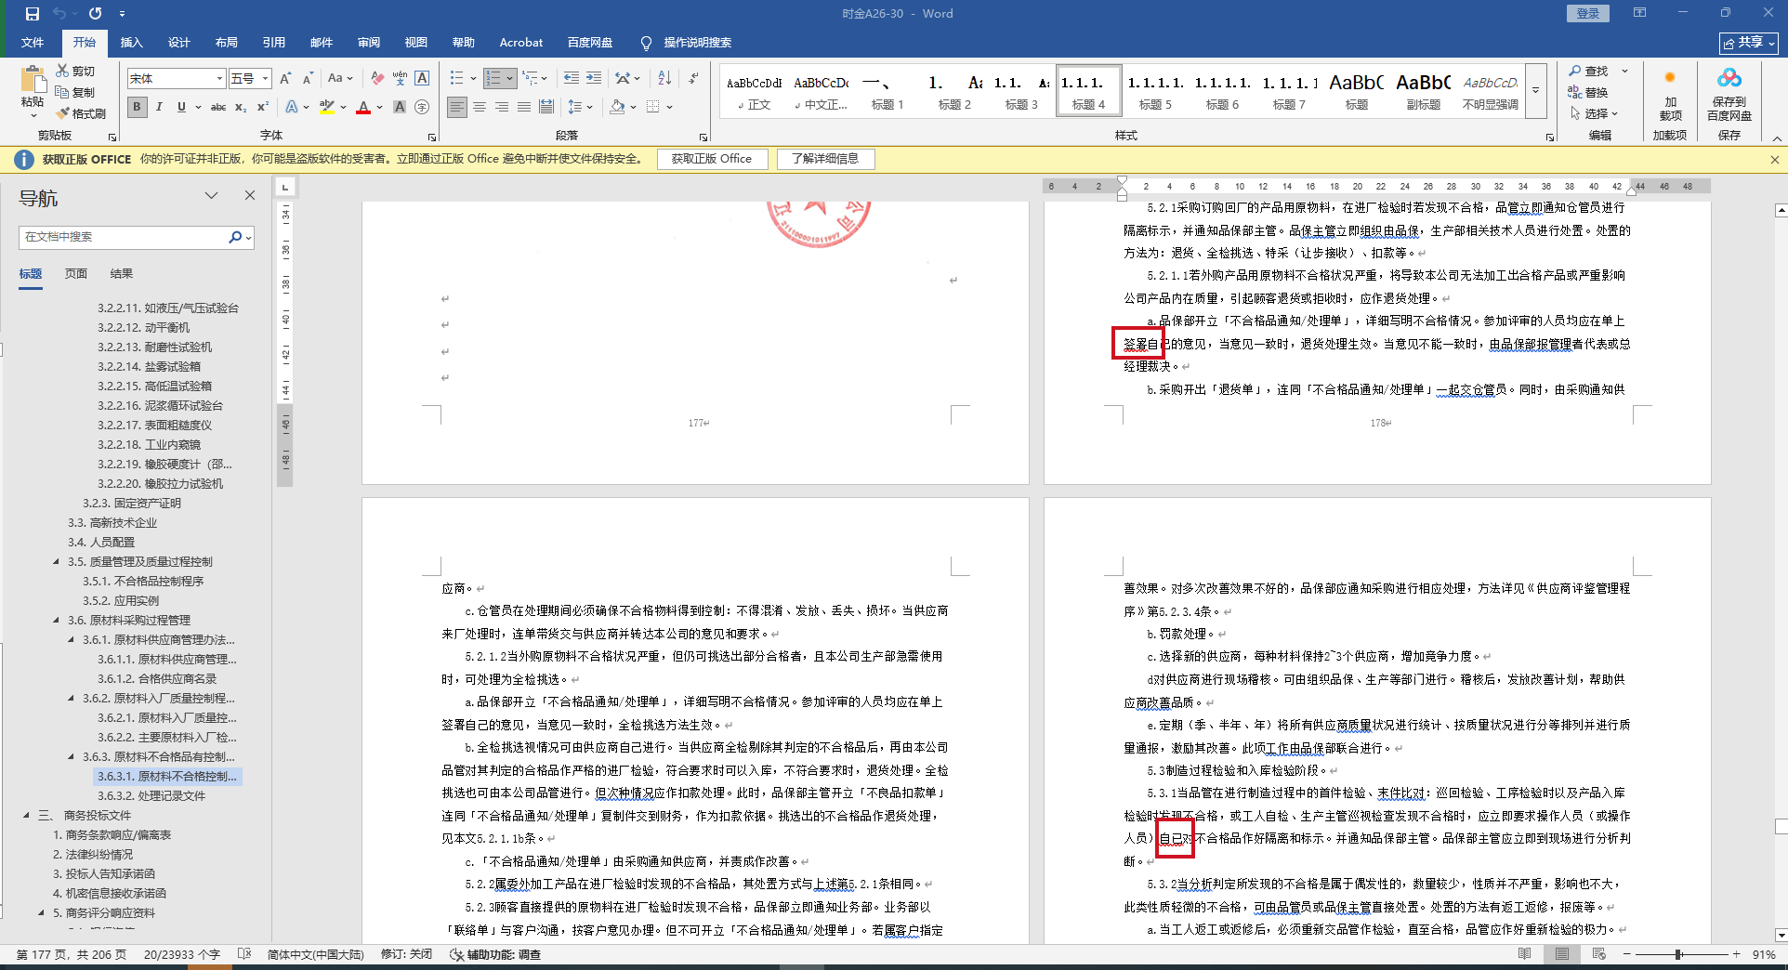Open the 加载项 add-ins button

[x=1670, y=95]
